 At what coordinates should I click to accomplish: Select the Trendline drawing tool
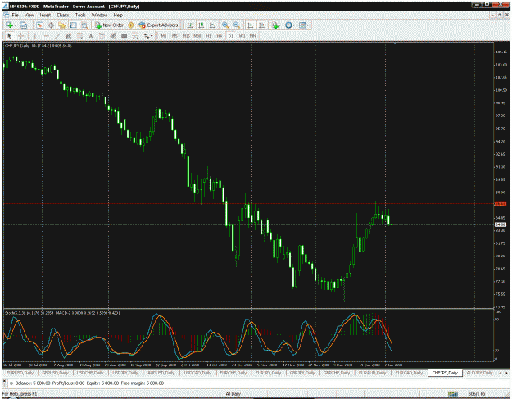(x=57, y=36)
